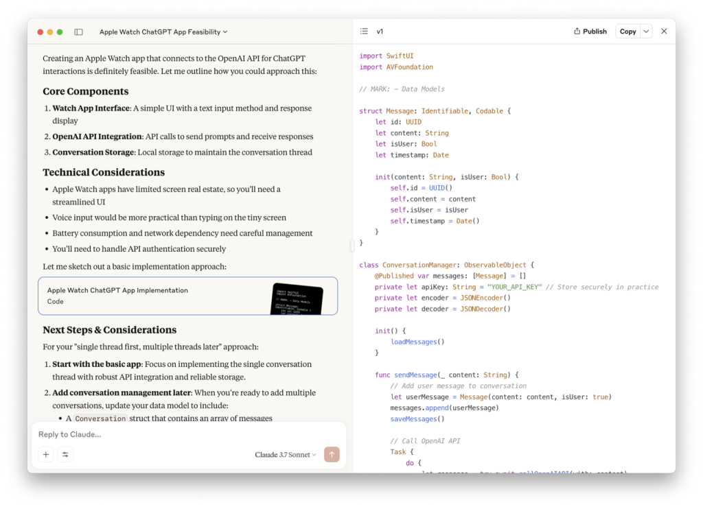Image resolution: width=703 pixels, height=509 pixels.
Task: Click the MARK Data Models comment
Action: (x=402, y=89)
